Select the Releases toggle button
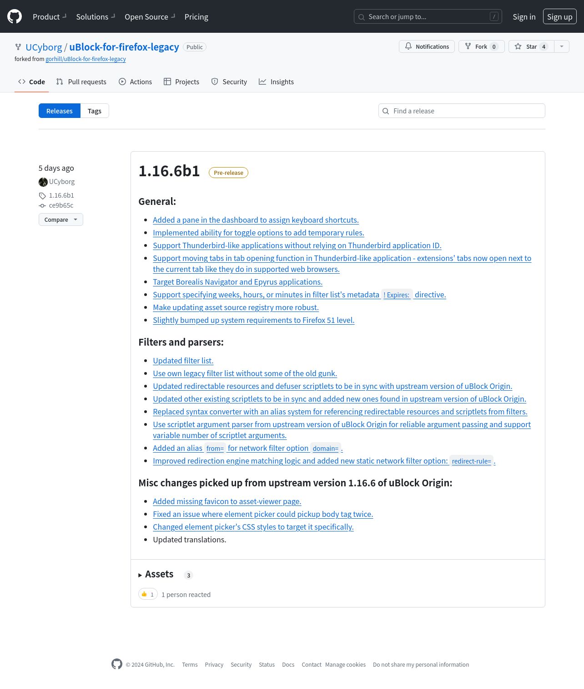The height and width of the screenshot is (689, 584). (x=60, y=111)
